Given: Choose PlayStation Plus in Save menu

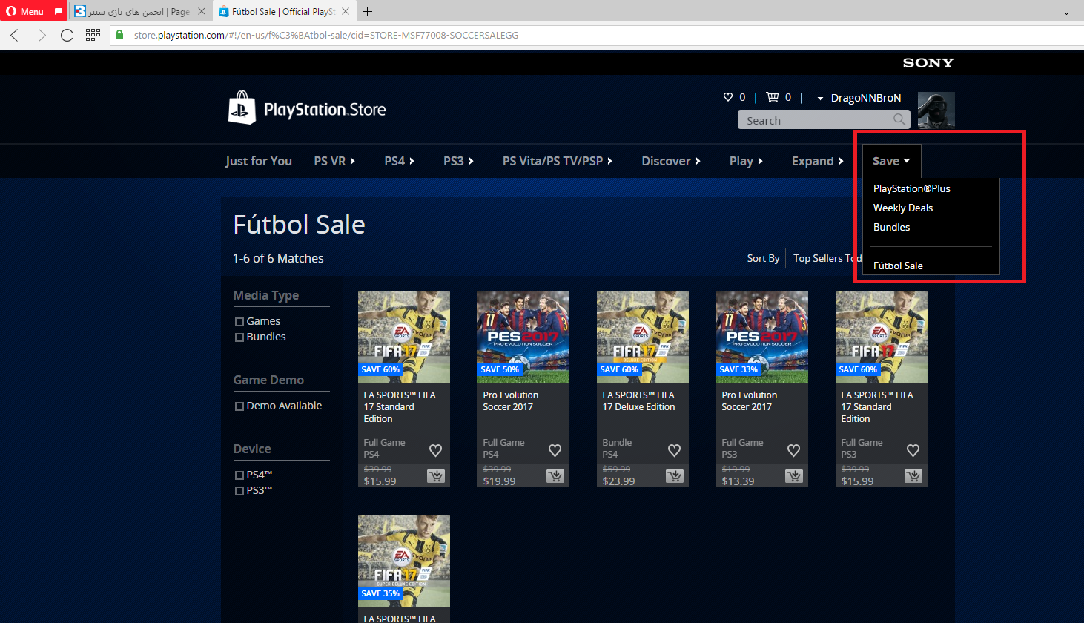Looking at the screenshot, I should point(911,188).
